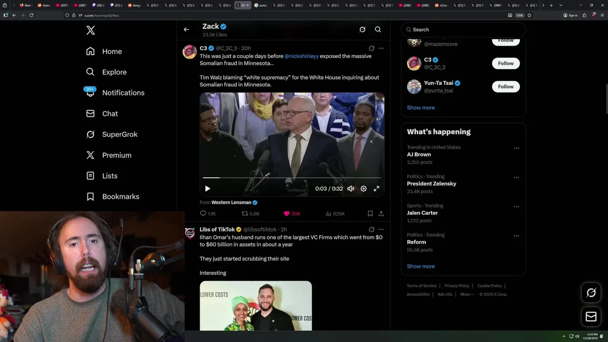
Task: Click browser Sign in button
Action: (x=570, y=15)
